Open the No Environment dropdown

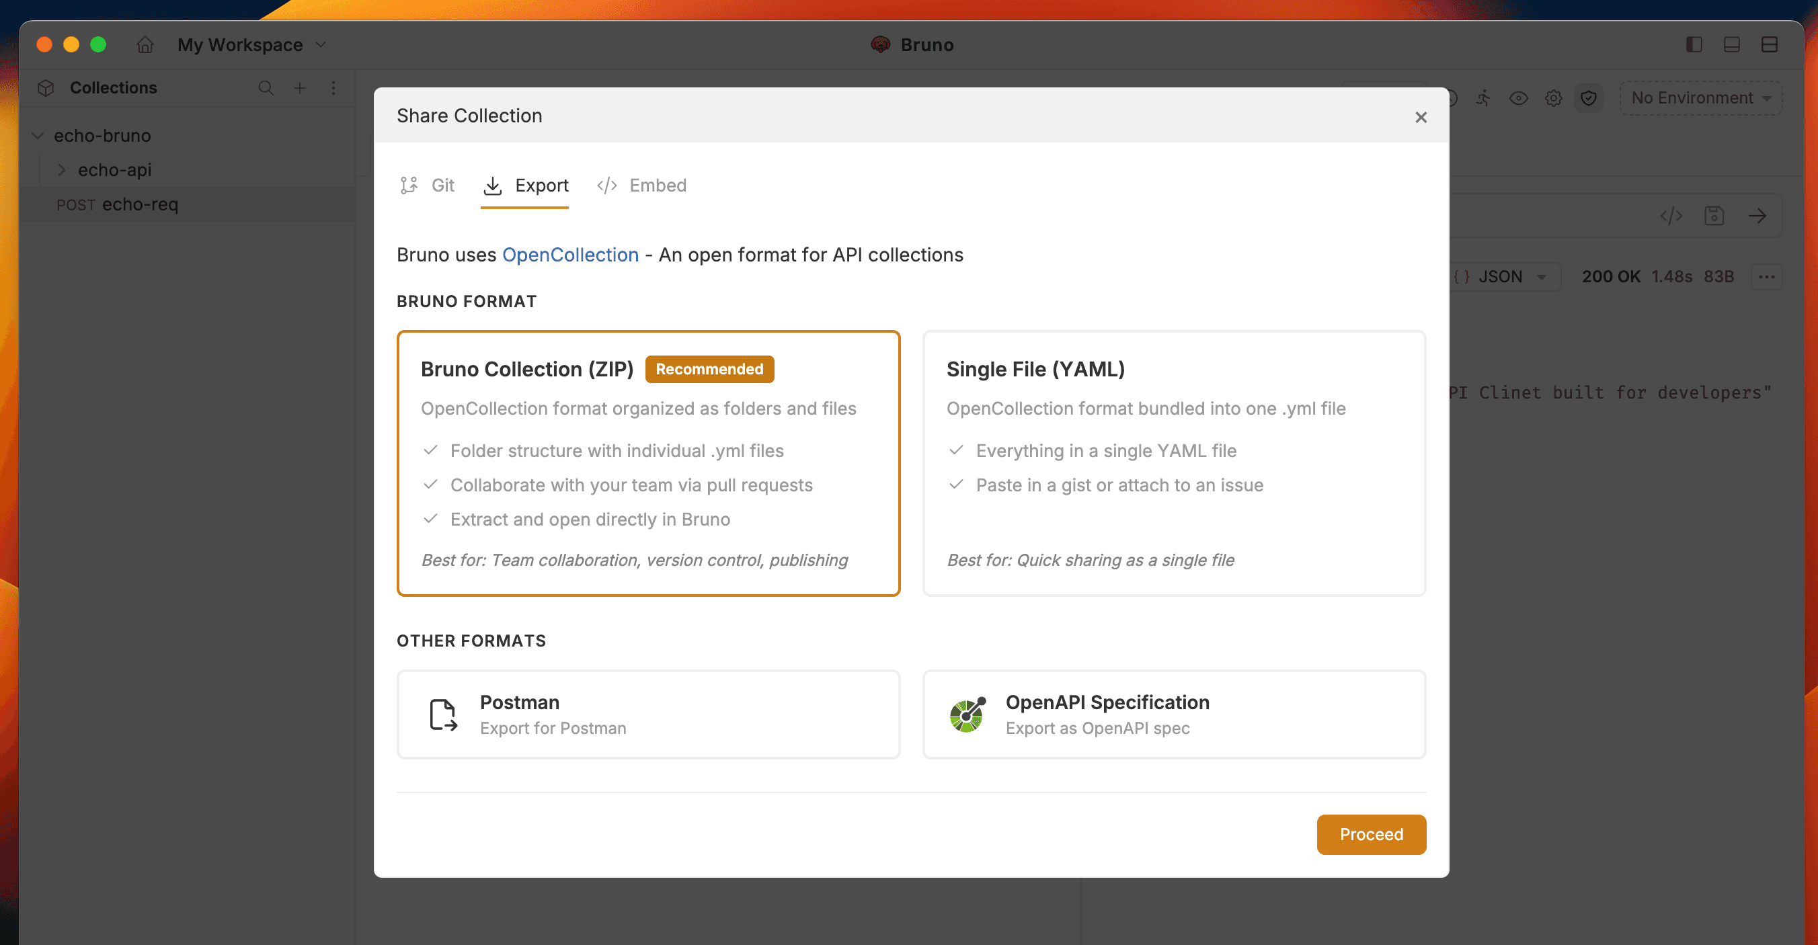pos(1700,98)
